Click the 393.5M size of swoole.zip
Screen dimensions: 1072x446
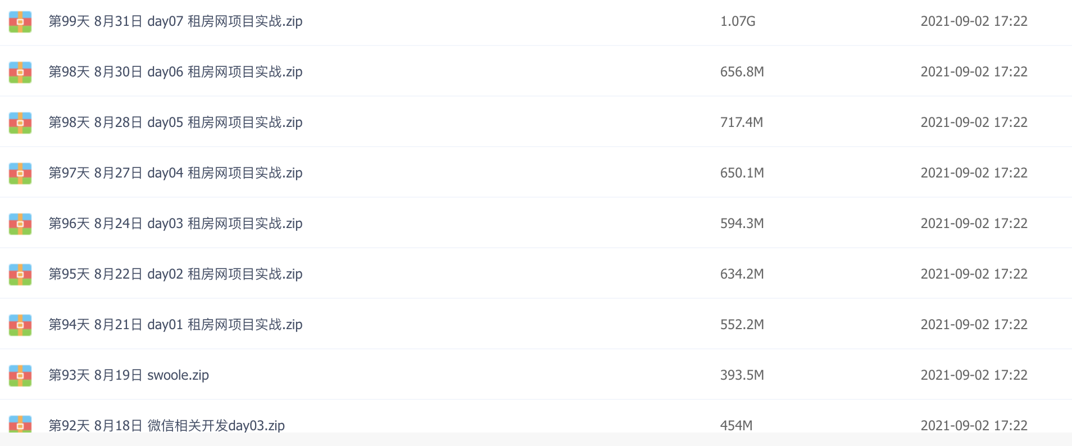point(742,375)
